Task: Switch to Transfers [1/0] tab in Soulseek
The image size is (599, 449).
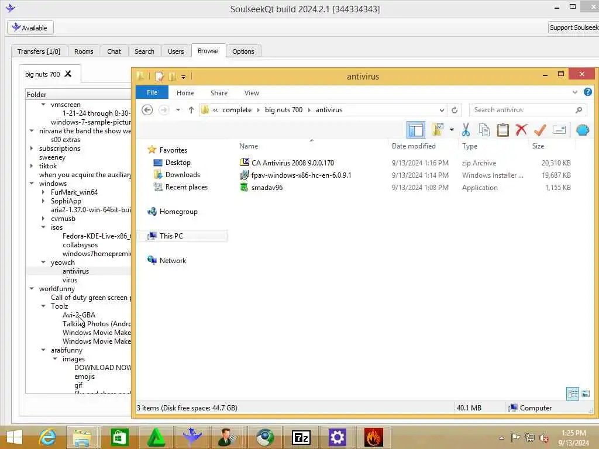Action: 39,51
